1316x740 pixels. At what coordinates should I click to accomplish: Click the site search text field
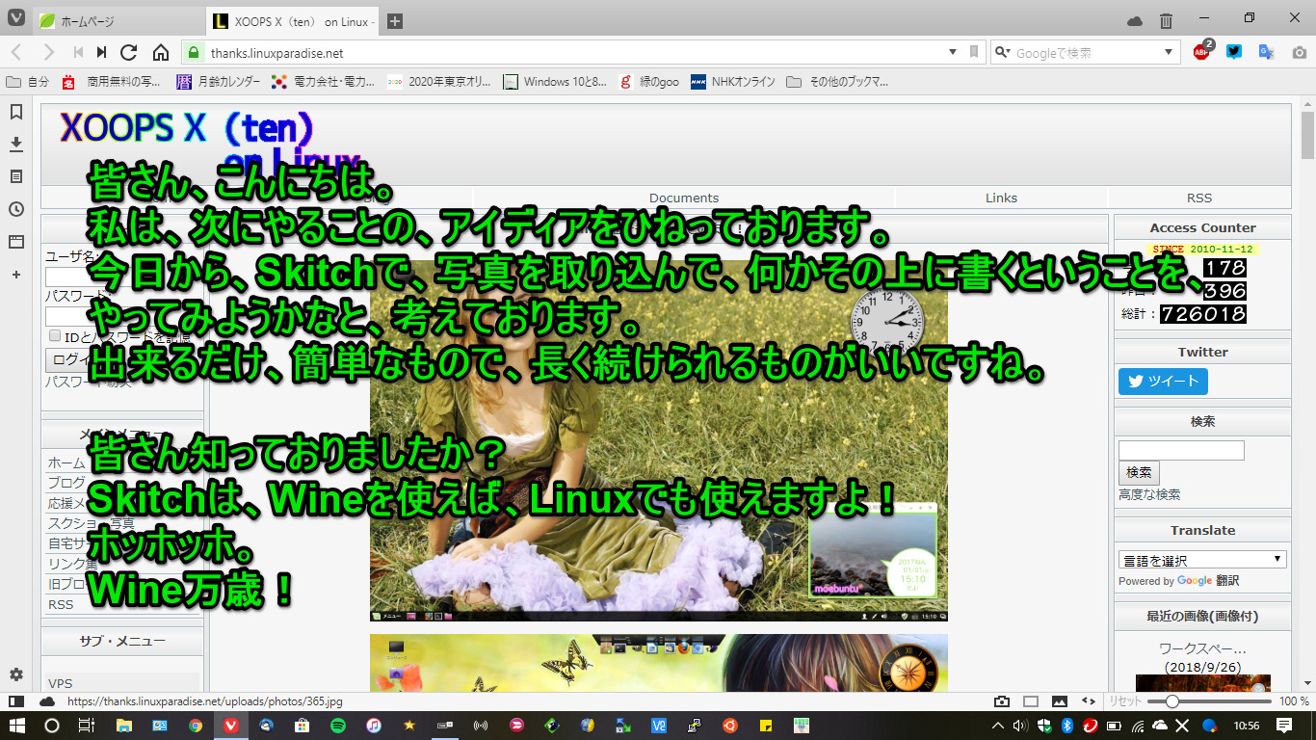1181,450
